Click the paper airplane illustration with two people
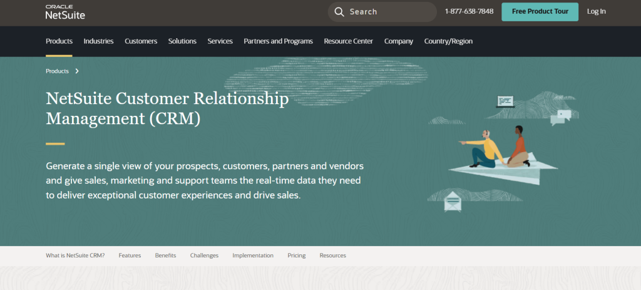The height and width of the screenshot is (290, 641). pyautogui.click(x=503, y=155)
